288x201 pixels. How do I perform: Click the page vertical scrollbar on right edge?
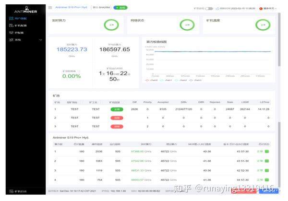(x=279, y=100)
